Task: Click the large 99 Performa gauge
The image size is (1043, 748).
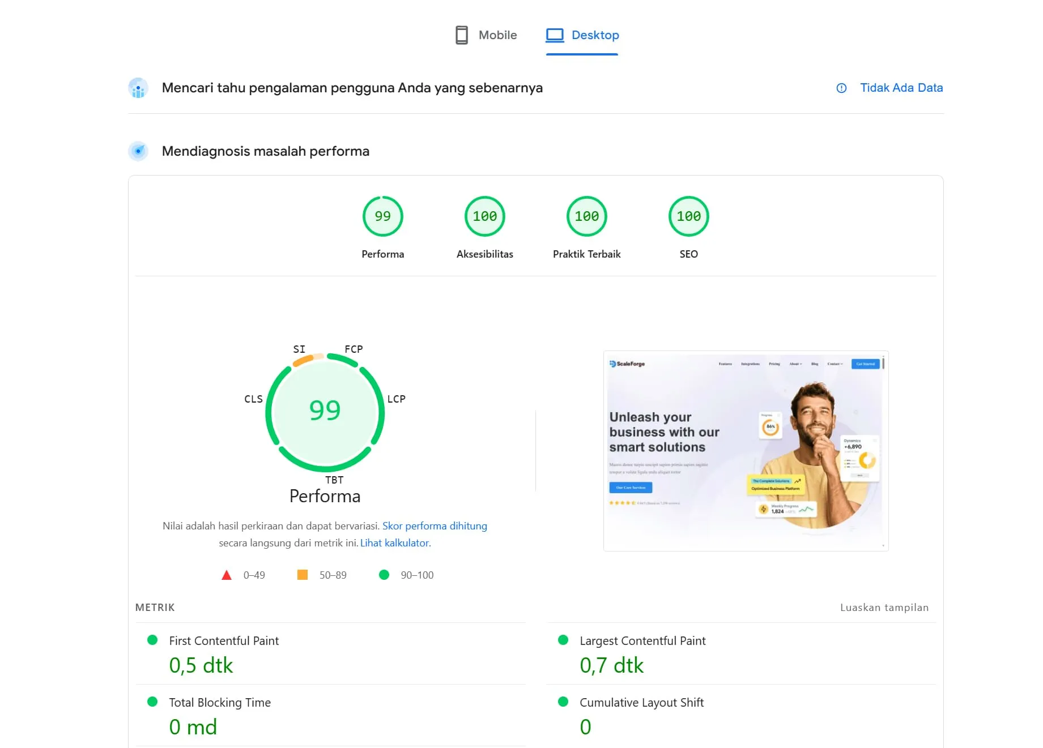Action: [x=325, y=412]
